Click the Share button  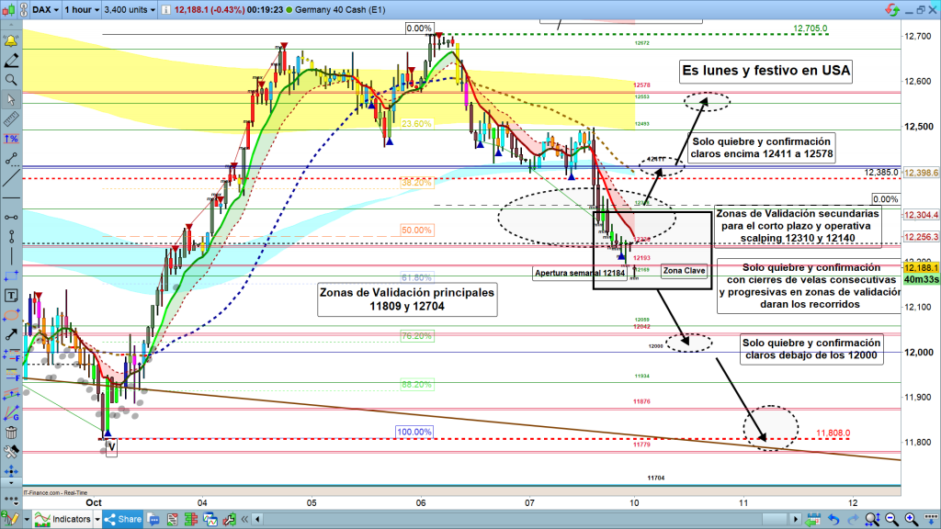[x=122, y=519]
